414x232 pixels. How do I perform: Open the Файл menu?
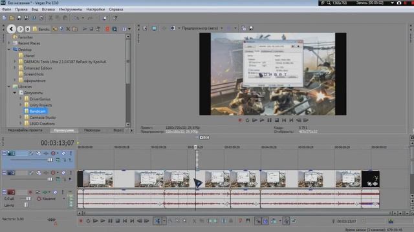[x=6, y=9]
